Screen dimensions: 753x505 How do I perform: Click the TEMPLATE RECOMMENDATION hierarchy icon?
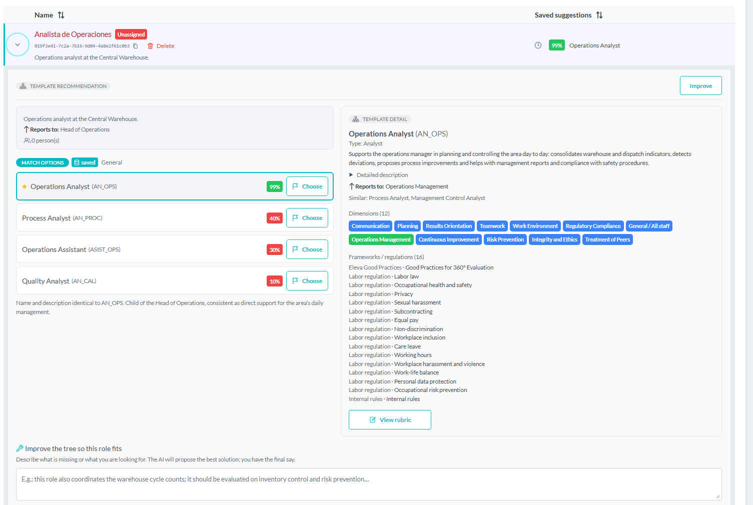pyautogui.click(x=23, y=86)
